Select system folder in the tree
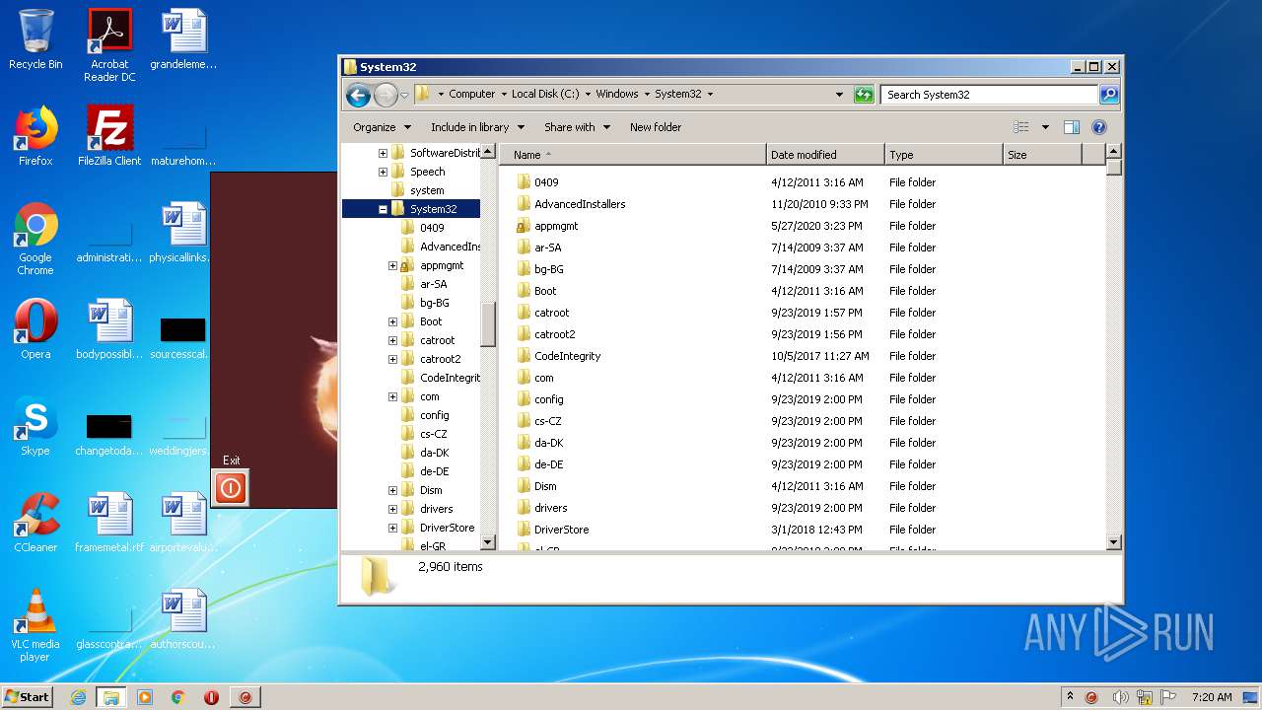This screenshot has height=710, width=1262. [x=426, y=190]
